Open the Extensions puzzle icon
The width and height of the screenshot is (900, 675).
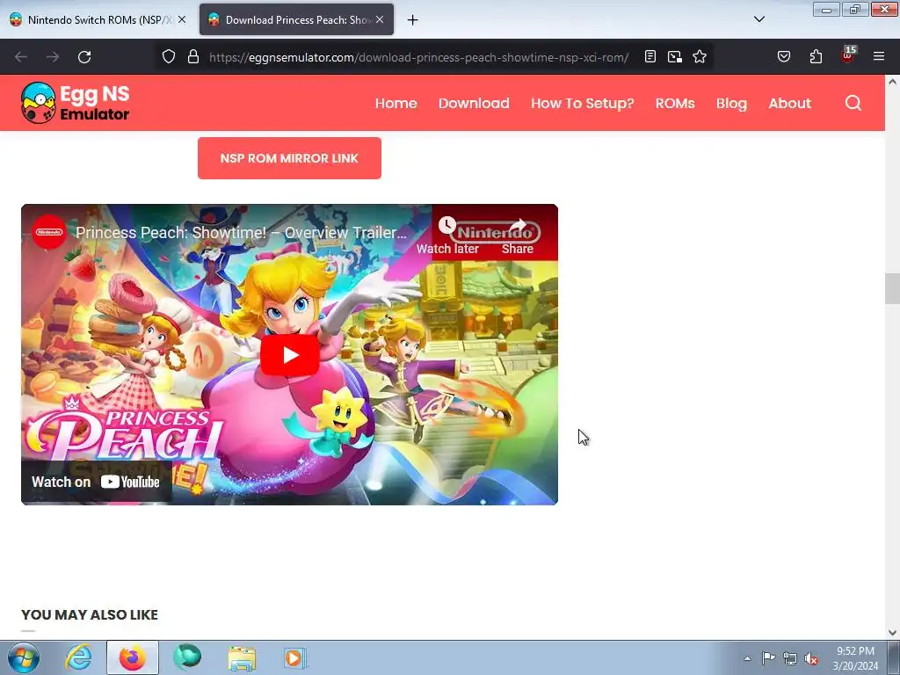coord(816,57)
